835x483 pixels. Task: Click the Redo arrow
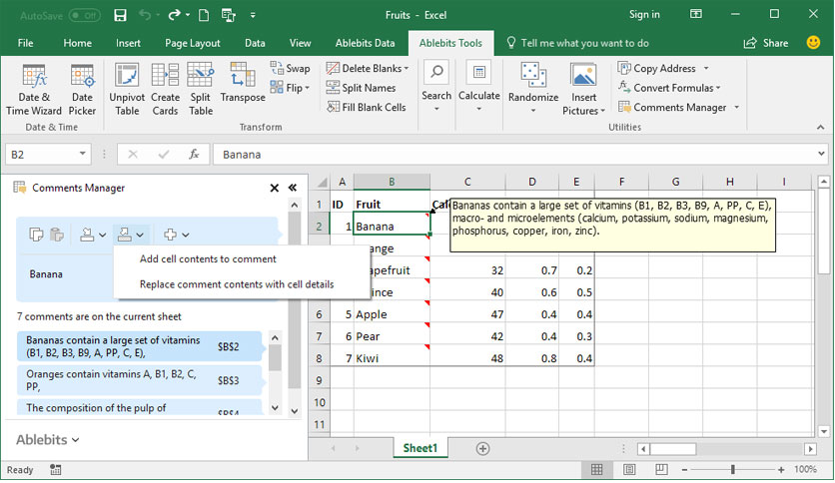tap(174, 15)
